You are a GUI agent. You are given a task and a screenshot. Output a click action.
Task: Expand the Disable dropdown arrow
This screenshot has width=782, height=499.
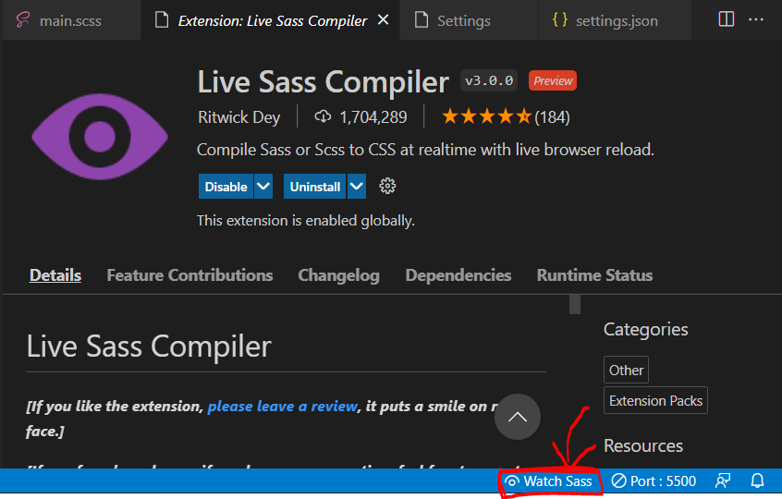click(x=263, y=187)
